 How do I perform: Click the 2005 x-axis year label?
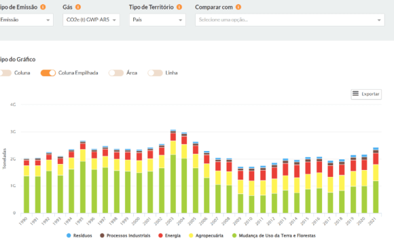192,221
